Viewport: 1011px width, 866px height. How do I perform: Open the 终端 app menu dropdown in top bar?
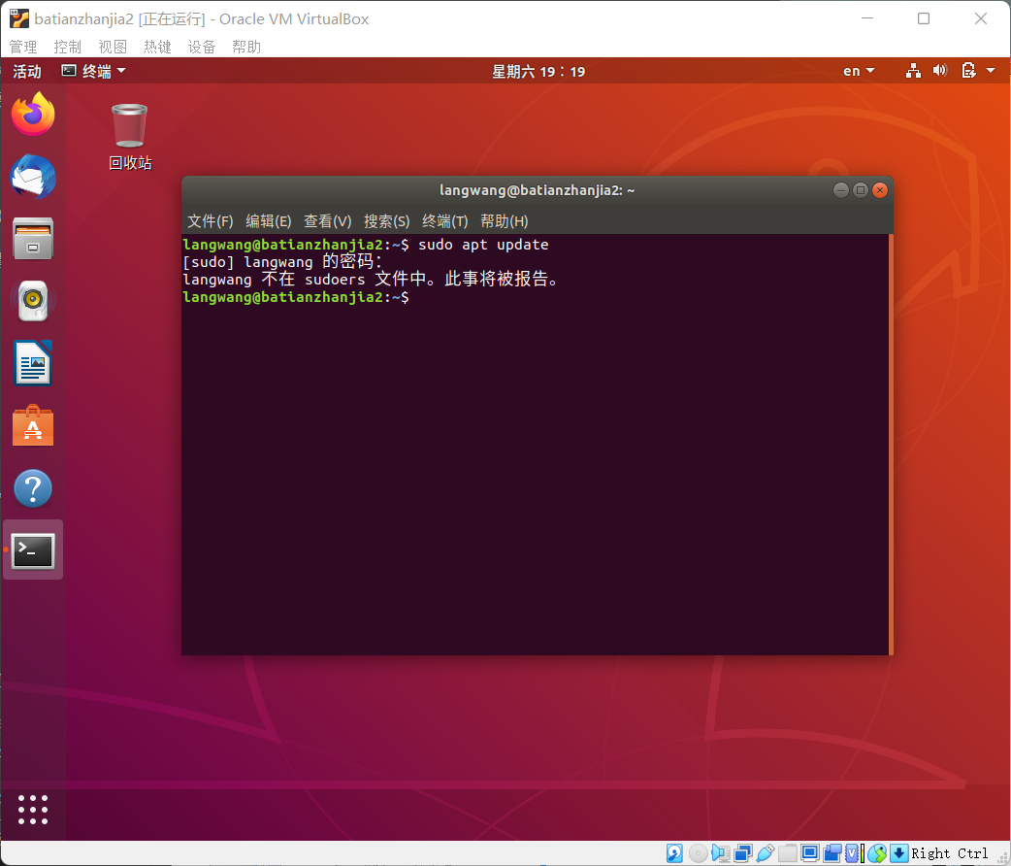click(x=93, y=71)
